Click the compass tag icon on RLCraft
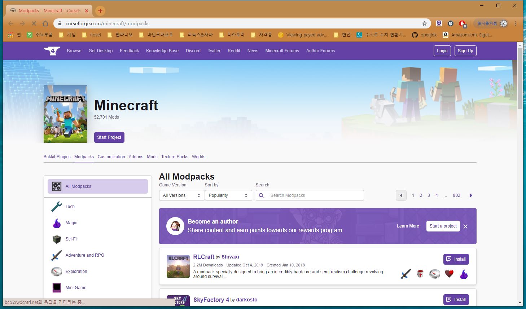 tap(435, 274)
